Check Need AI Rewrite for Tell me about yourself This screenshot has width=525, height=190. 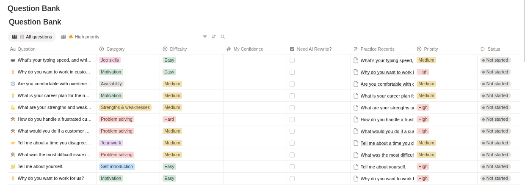pos(292,167)
